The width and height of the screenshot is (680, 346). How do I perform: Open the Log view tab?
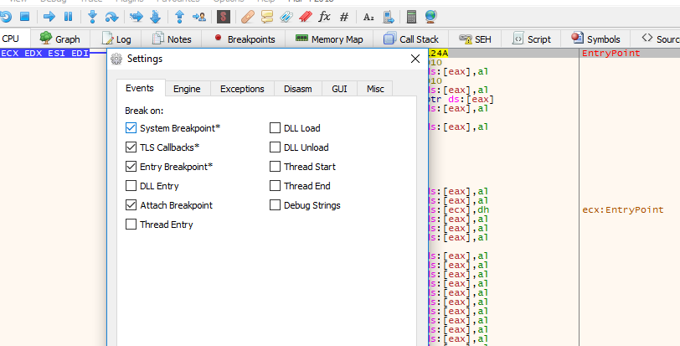coord(116,39)
